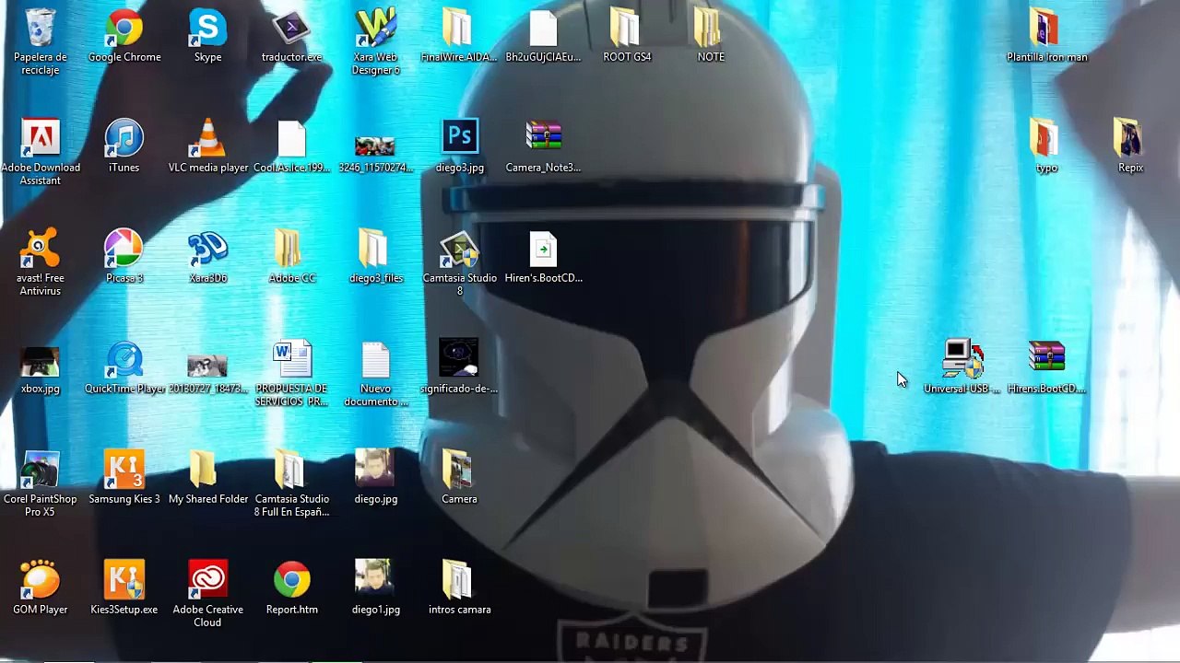
Task: Select the iTunes shortcut icon
Action: 124,138
